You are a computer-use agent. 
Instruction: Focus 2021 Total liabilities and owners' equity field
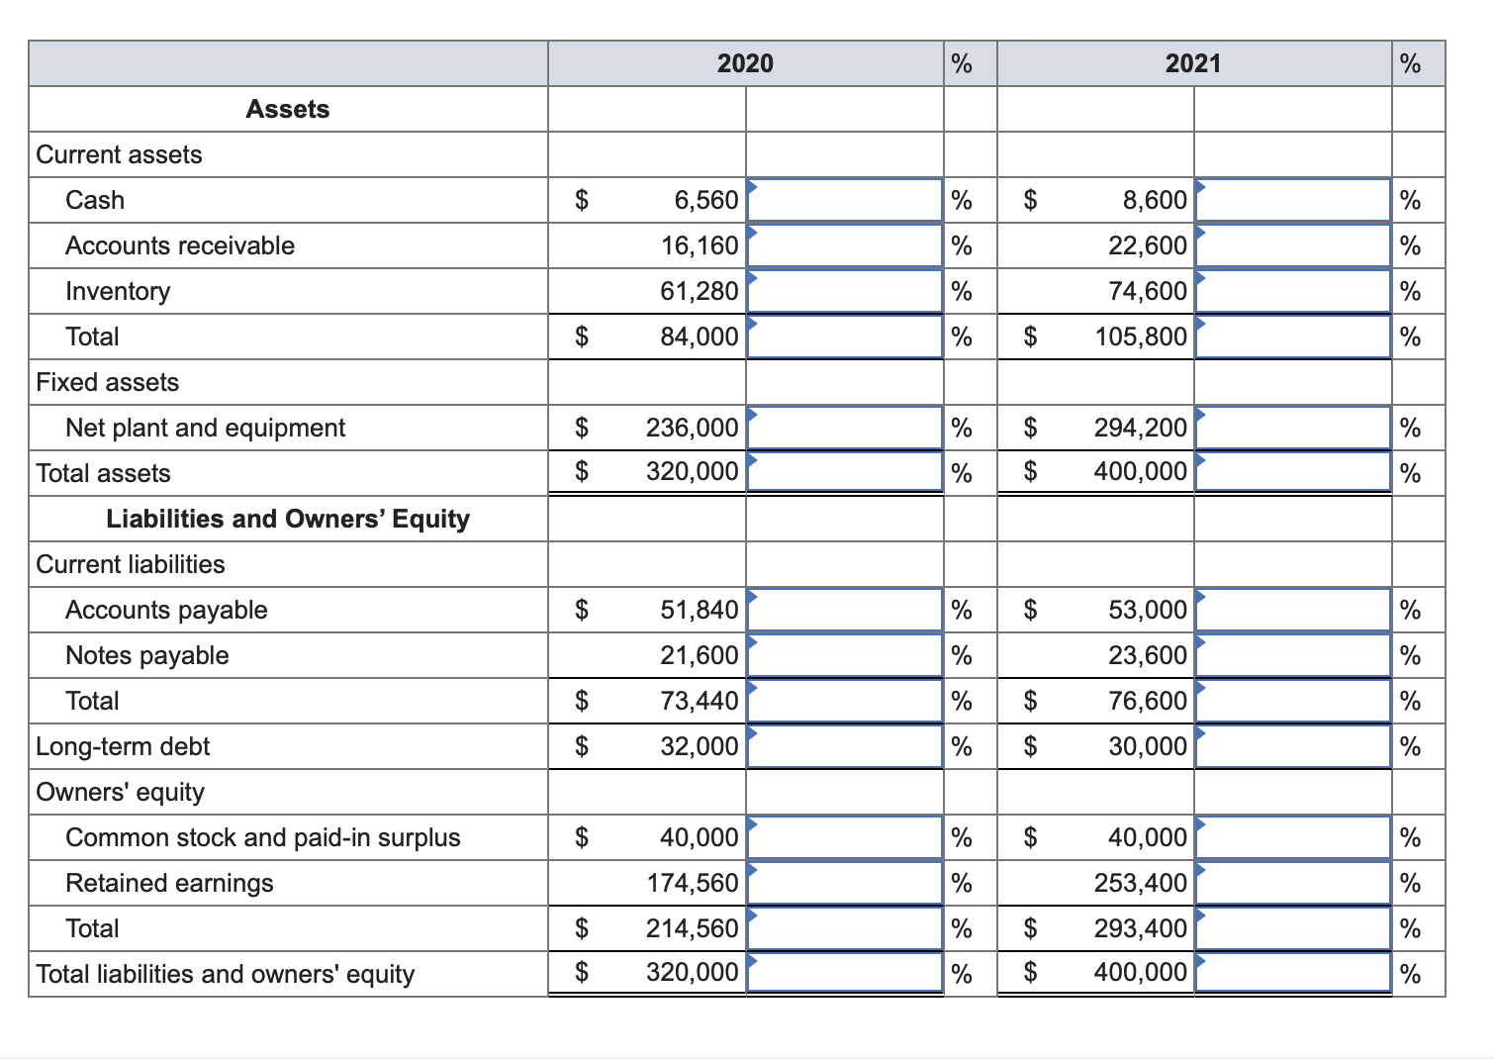point(1293,972)
